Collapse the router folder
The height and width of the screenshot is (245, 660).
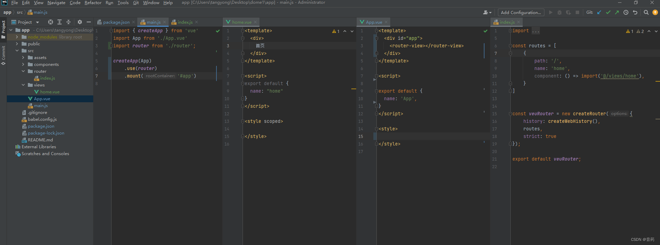pos(23,71)
